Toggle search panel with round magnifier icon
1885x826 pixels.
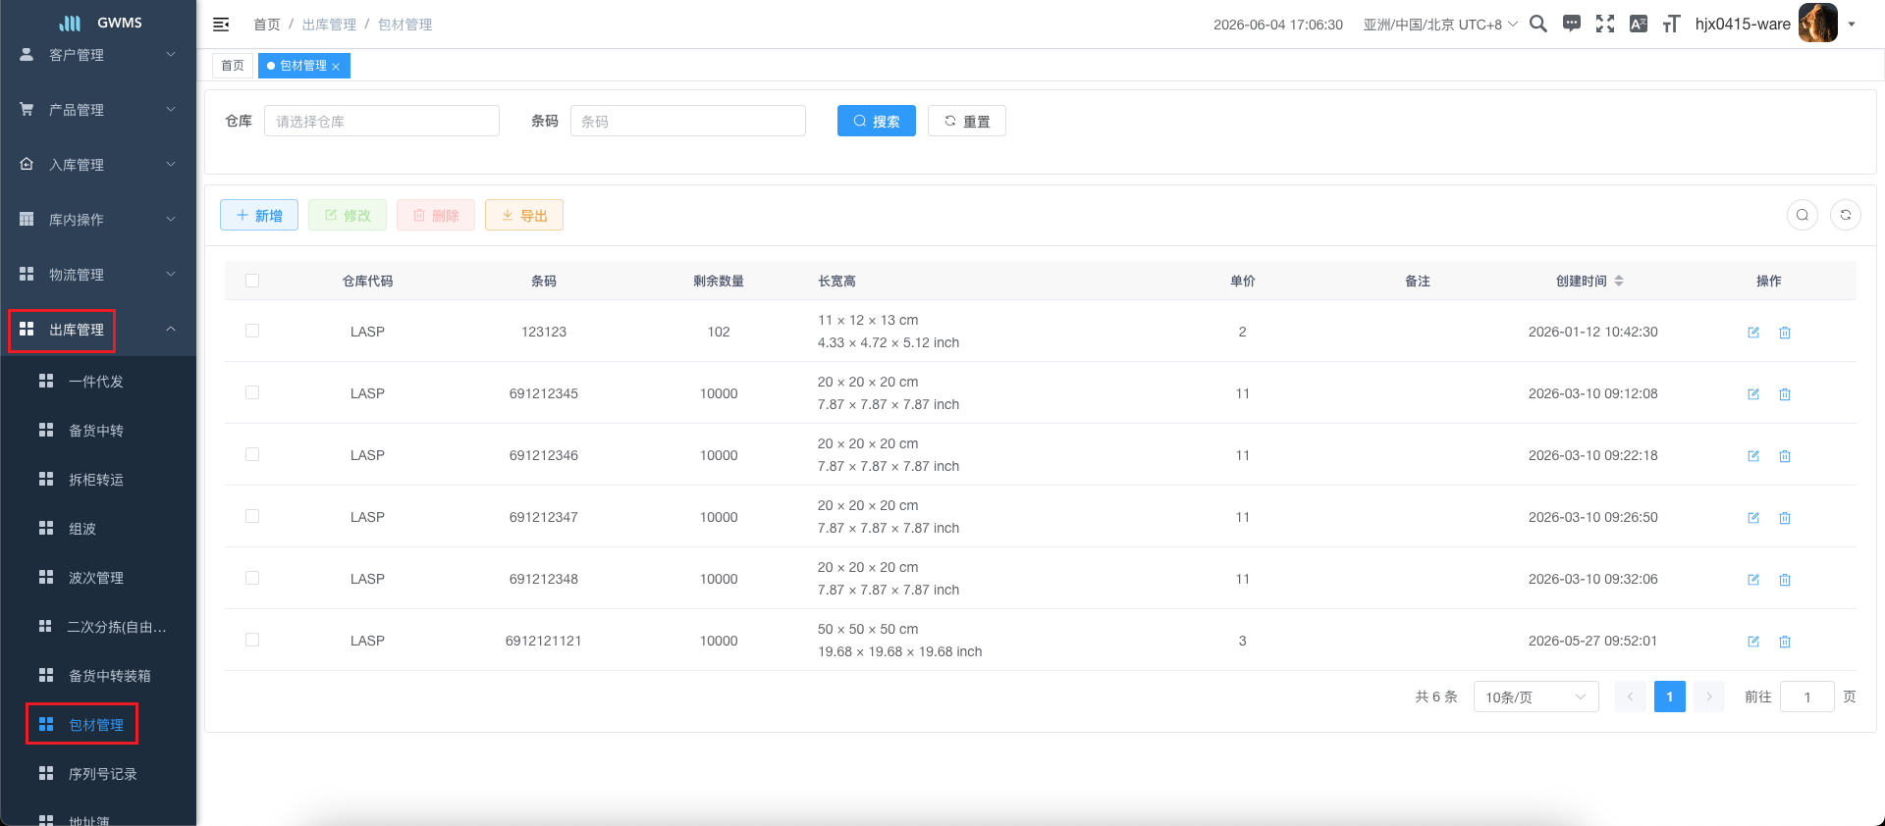click(x=1803, y=215)
